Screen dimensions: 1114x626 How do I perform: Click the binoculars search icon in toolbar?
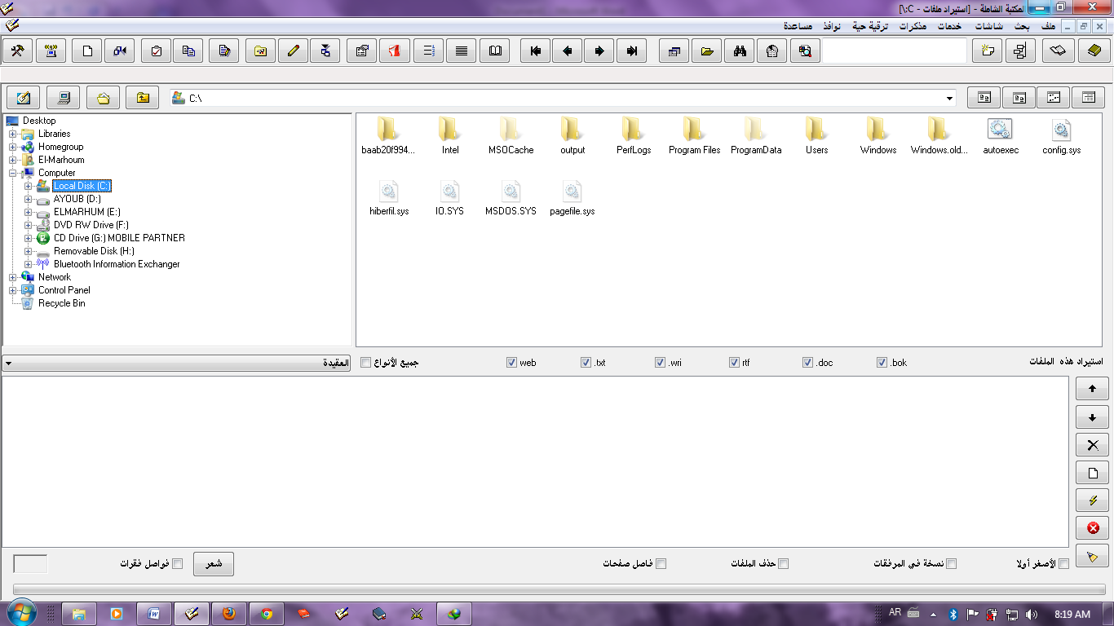740,51
